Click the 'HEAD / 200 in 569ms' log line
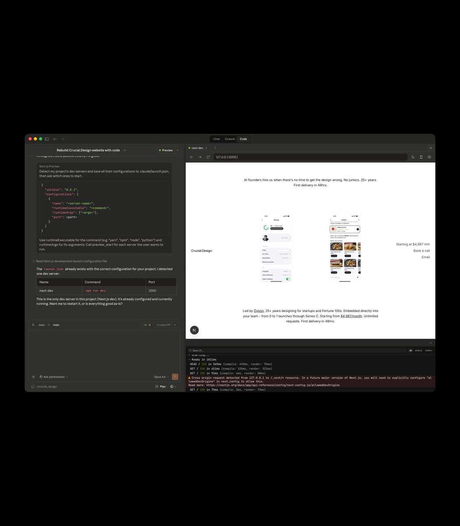The height and width of the screenshot is (526, 460). tap(231, 364)
